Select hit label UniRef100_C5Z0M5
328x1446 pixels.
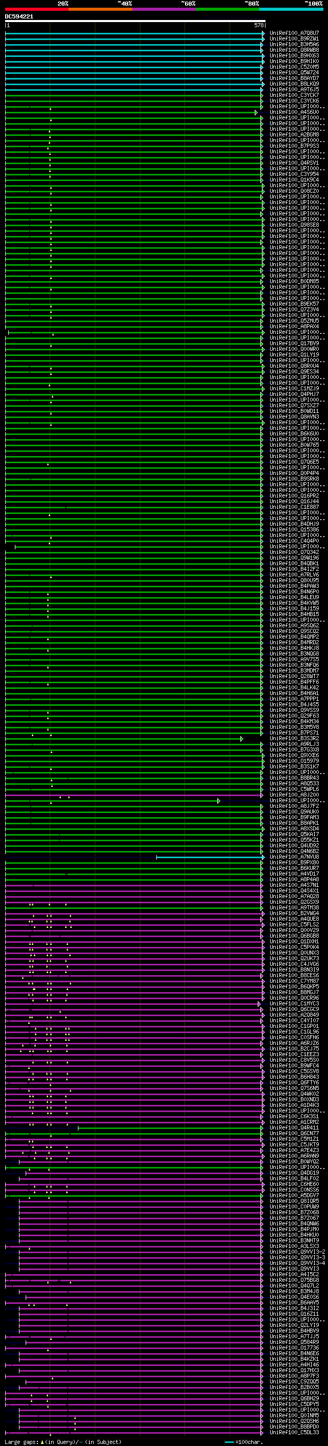294,67
